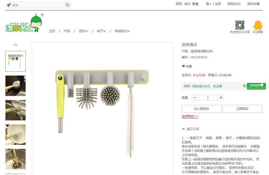The height and width of the screenshot is (175, 269).
Task: Open the QQ customer service penguin icon
Action: pos(258,25)
